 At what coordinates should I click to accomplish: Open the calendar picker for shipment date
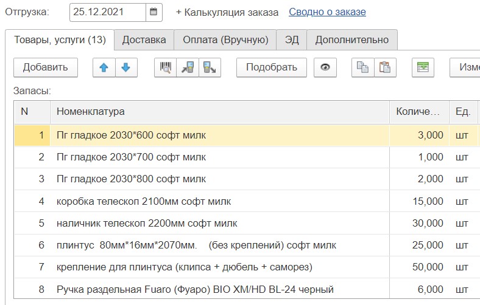tap(154, 12)
